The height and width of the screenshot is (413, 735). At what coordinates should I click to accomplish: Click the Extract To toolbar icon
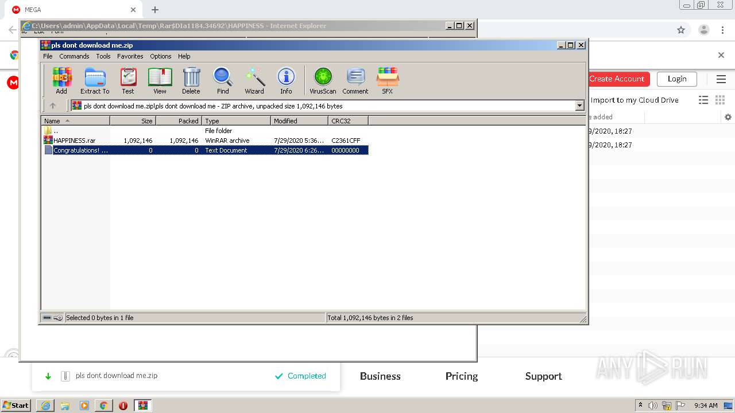point(95,80)
